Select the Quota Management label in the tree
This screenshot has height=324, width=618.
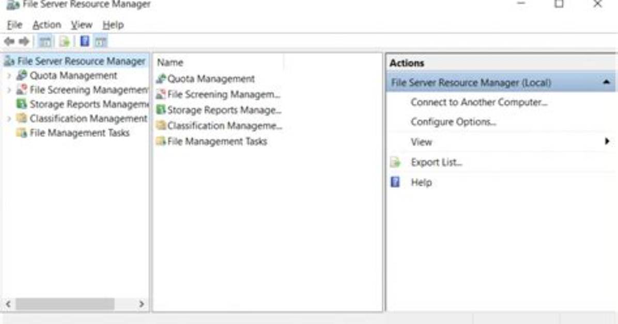[x=73, y=75]
